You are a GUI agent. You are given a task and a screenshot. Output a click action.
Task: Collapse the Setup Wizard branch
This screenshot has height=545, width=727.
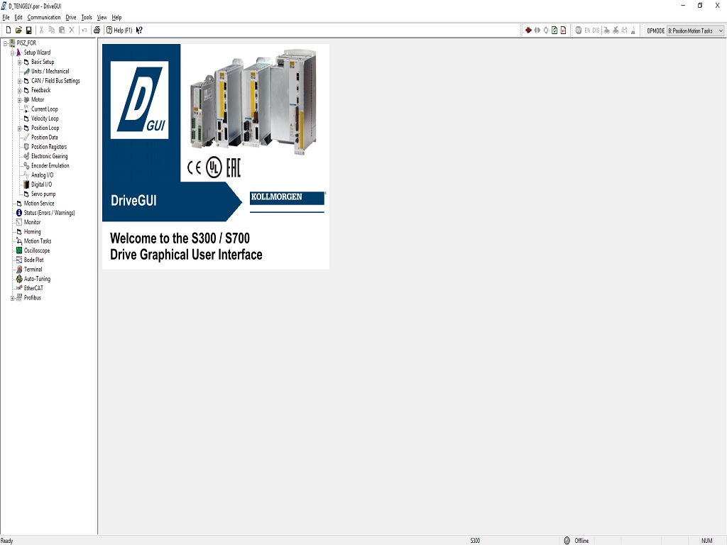(x=13, y=53)
